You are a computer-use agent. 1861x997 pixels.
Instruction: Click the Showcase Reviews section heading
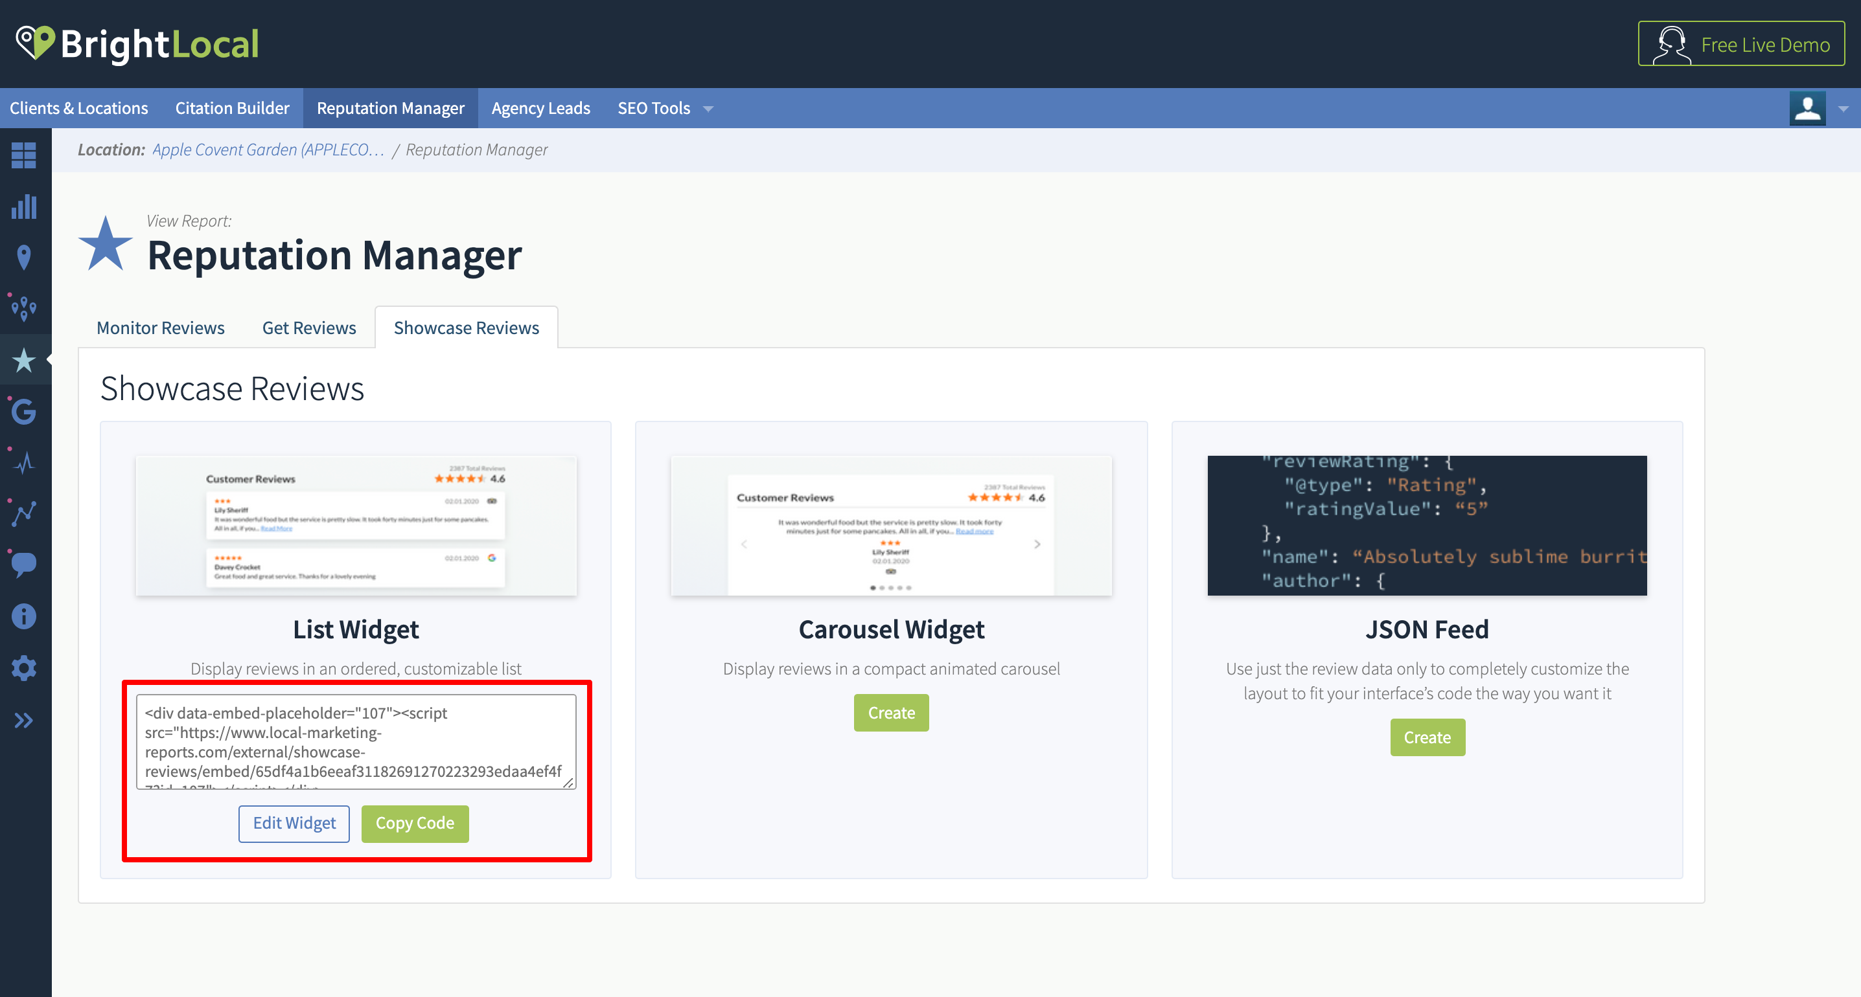(x=232, y=388)
